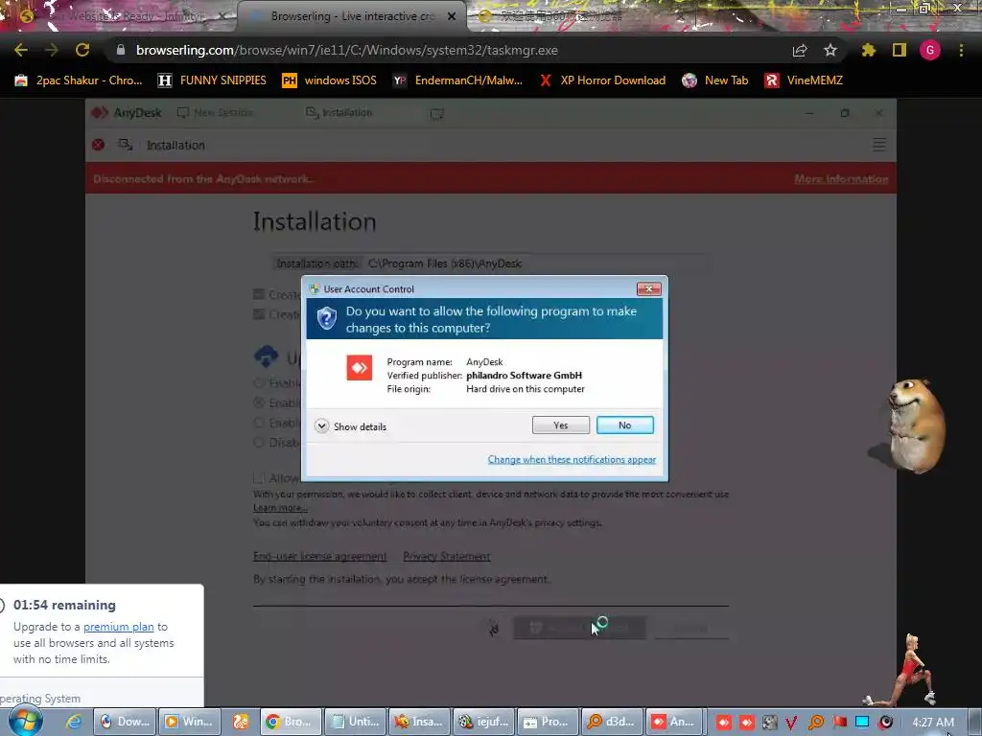This screenshot has width=982, height=736.
Task: Open the VineMEMZ bookmark
Action: point(805,80)
